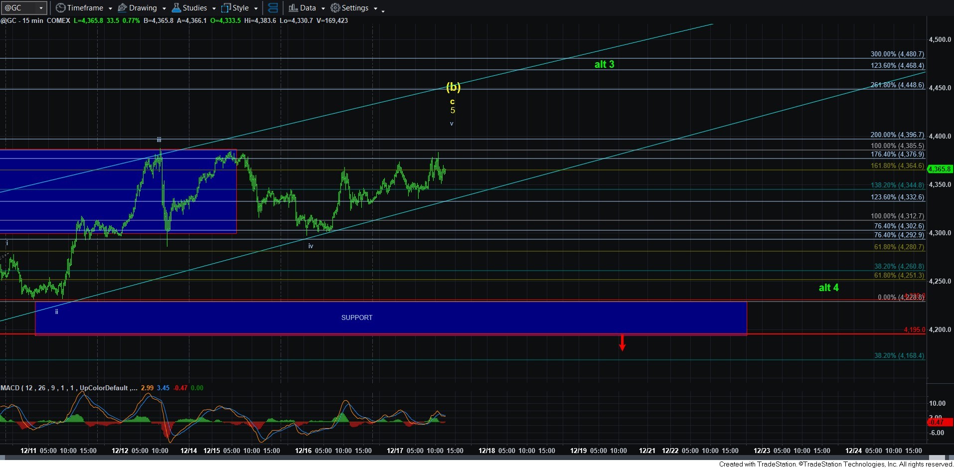
Task: Click the yellow '(b)' wave label
Action: 453,87
